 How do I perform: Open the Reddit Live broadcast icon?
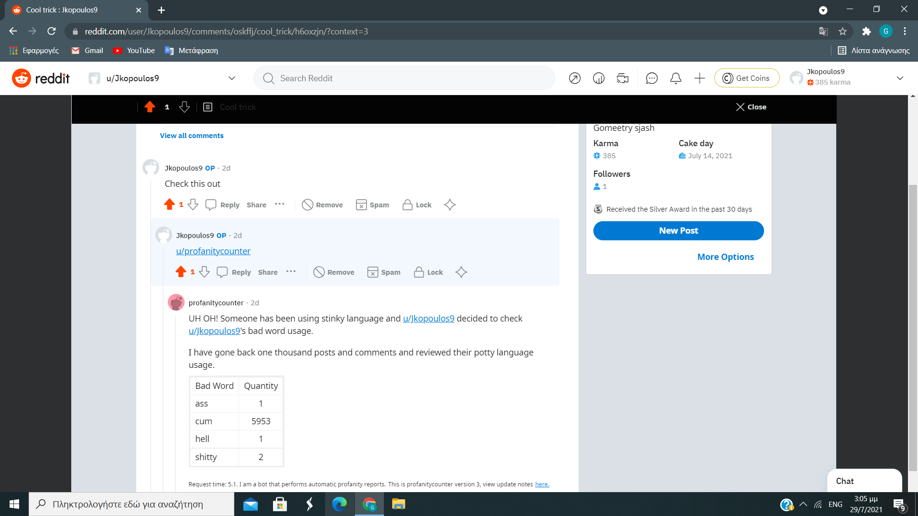[x=623, y=78]
